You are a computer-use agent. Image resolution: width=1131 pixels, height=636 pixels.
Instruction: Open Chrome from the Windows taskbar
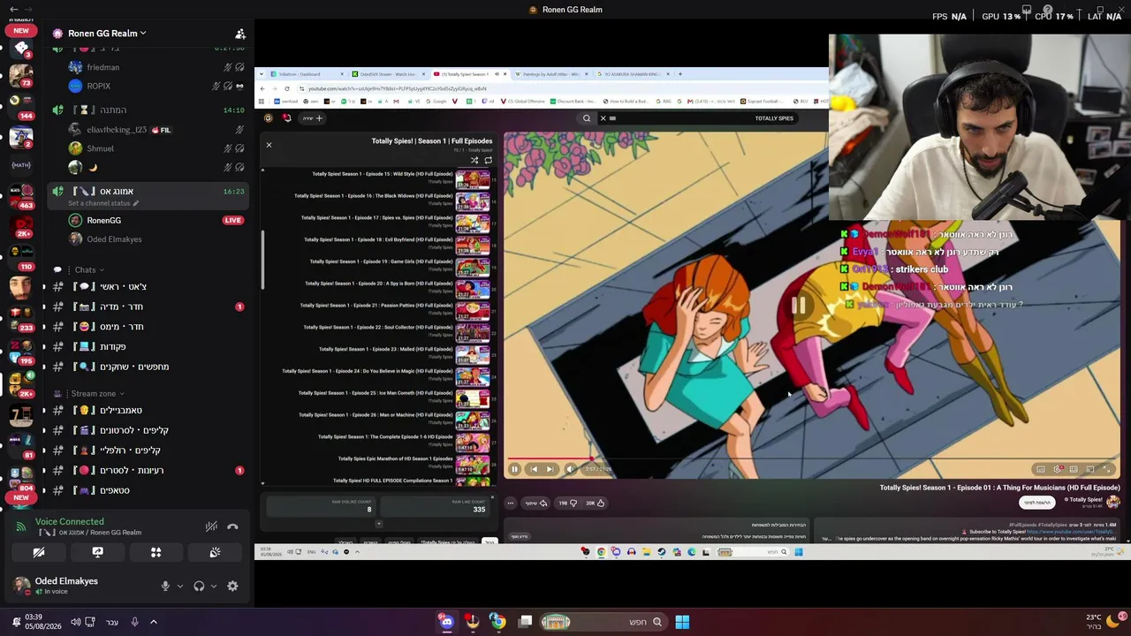pos(497,622)
